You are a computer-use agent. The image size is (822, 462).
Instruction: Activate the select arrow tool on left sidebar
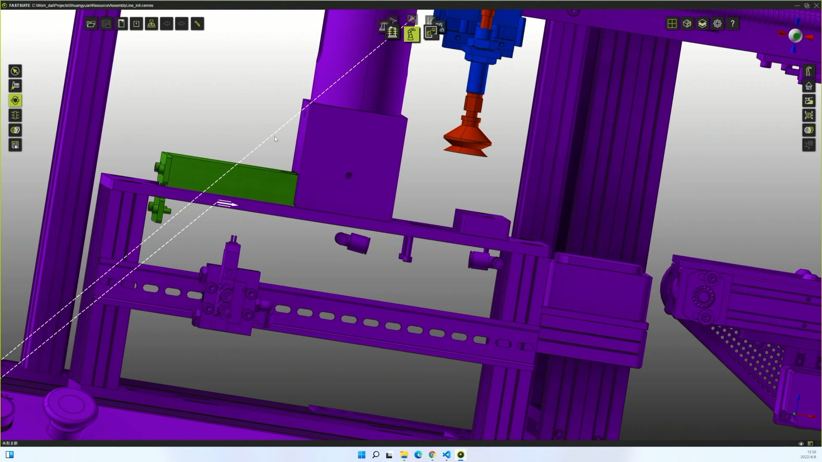(x=15, y=71)
